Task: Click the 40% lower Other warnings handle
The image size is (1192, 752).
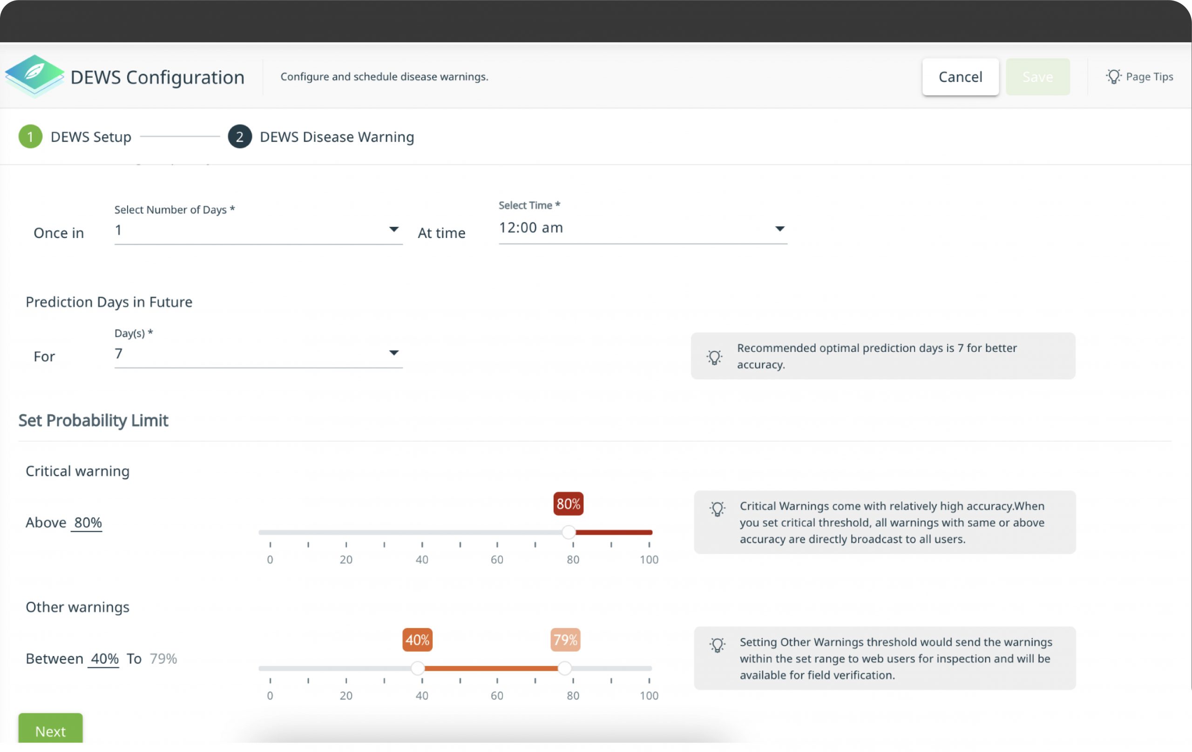Action: pos(418,669)
